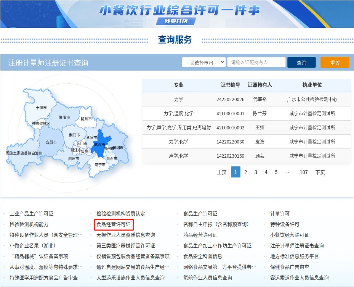Click 上页 previous page button
This screenshot has height=287, width=354.
click(x=222, y=173)
